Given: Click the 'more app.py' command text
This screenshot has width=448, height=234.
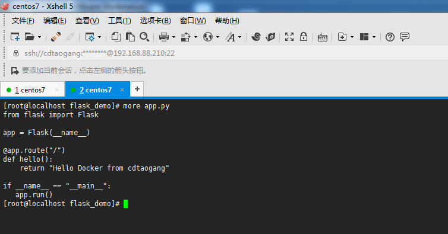Looking at the screenshot, I should 146,106.
